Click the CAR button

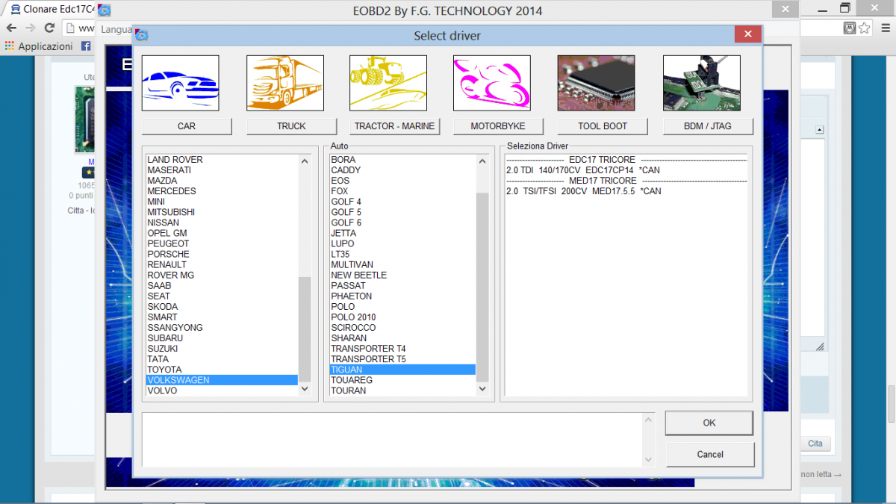[187, 126]
